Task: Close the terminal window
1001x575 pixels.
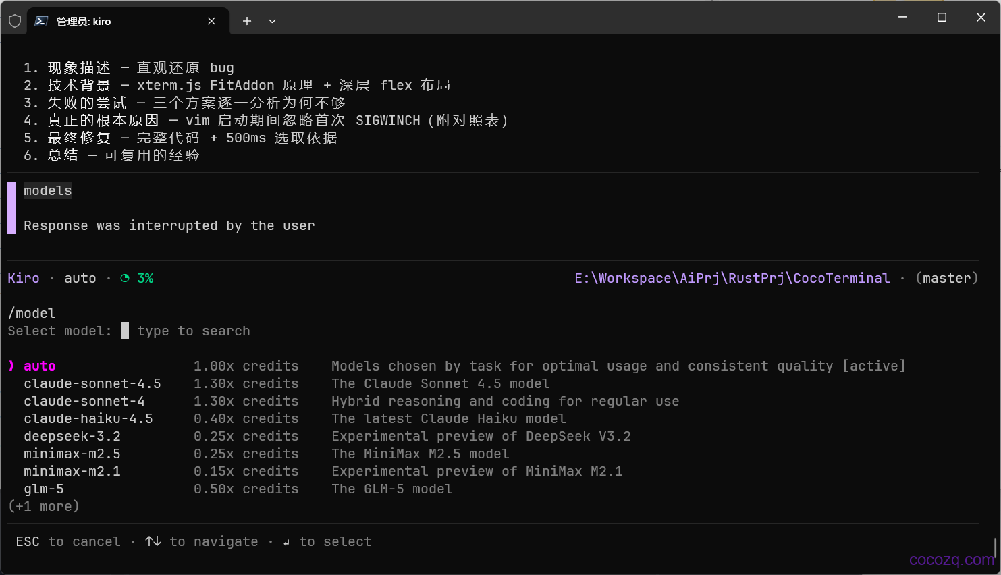Action: click(x=981, y=18)
